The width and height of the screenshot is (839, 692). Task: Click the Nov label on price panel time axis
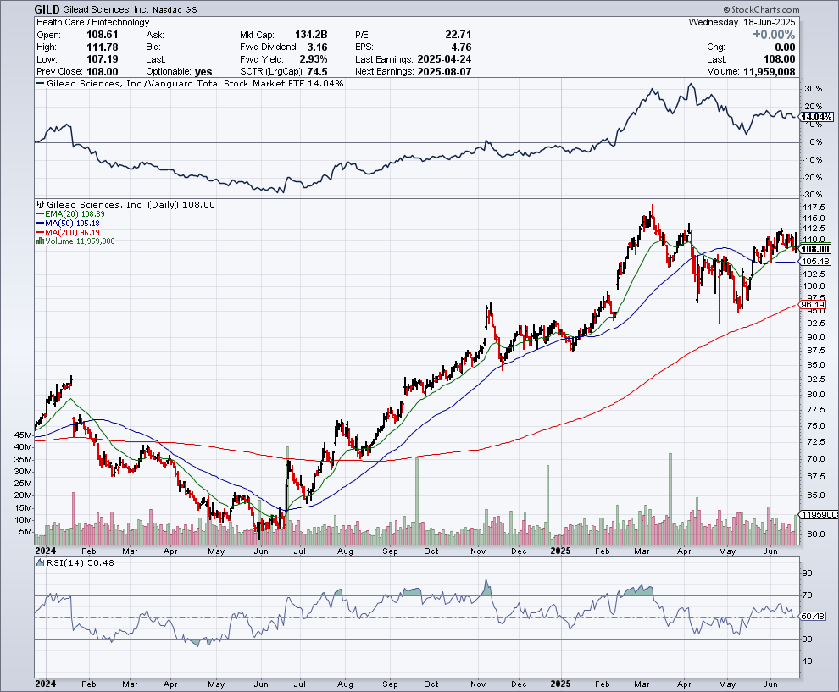tap(478, 551)
